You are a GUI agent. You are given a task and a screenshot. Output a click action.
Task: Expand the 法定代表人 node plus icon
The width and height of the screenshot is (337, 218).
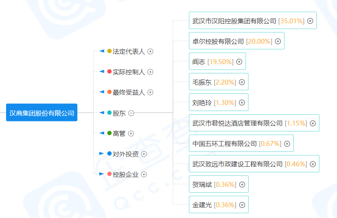tap(150, 52)
